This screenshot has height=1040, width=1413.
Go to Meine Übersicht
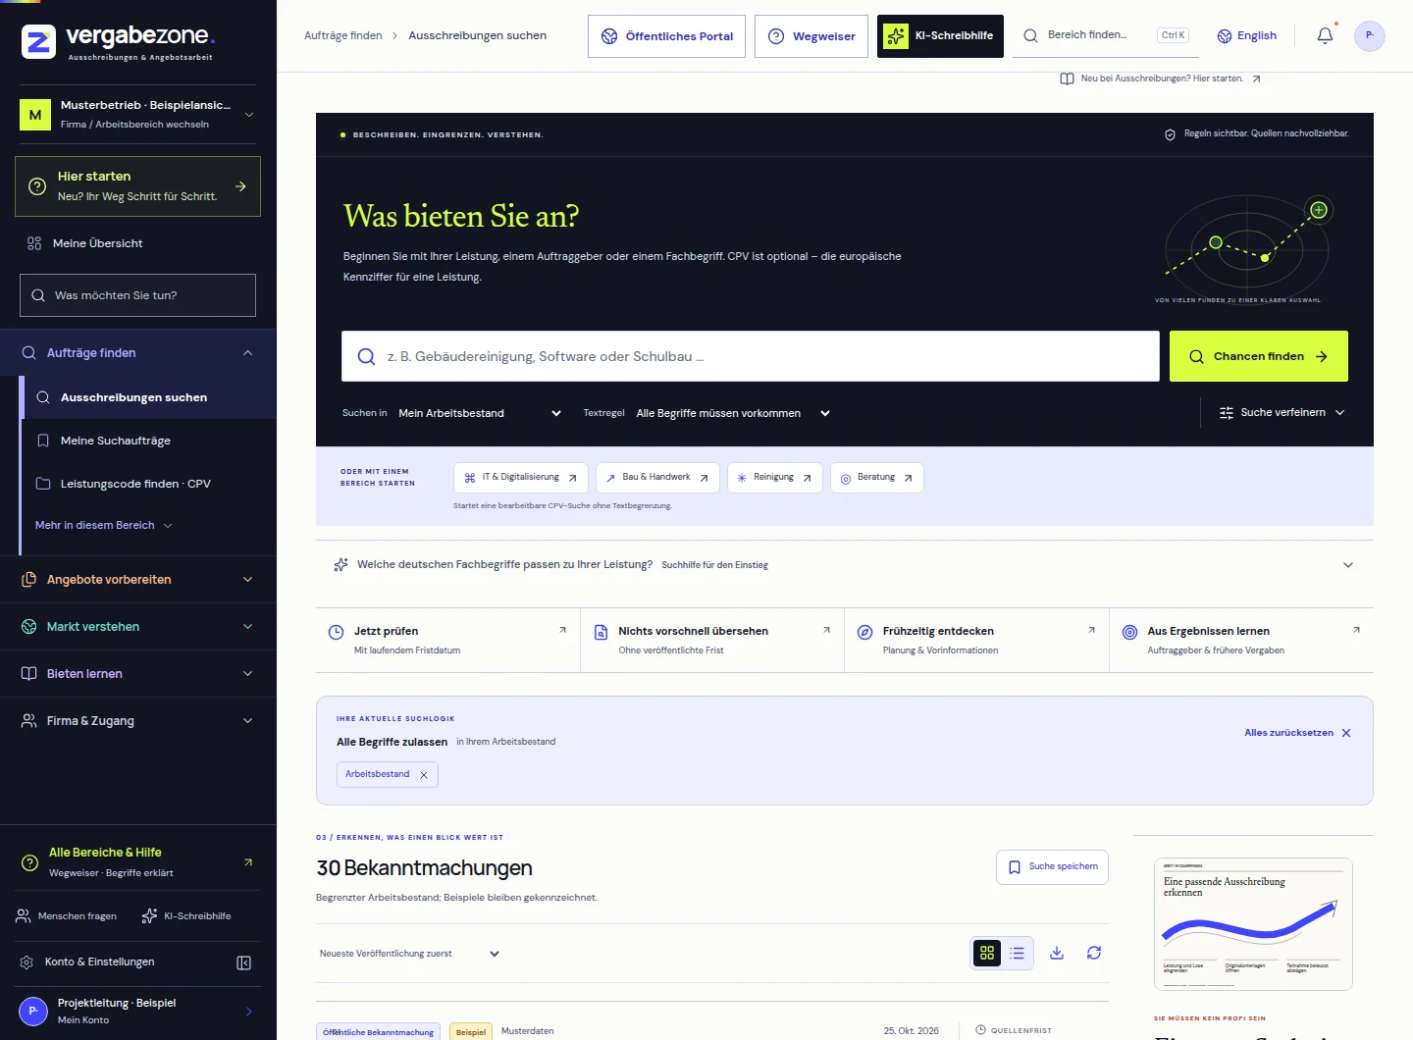coord(137,243)
